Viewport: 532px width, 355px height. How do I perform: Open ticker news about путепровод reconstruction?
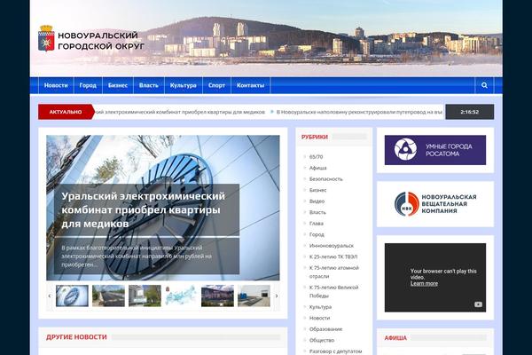359,112
